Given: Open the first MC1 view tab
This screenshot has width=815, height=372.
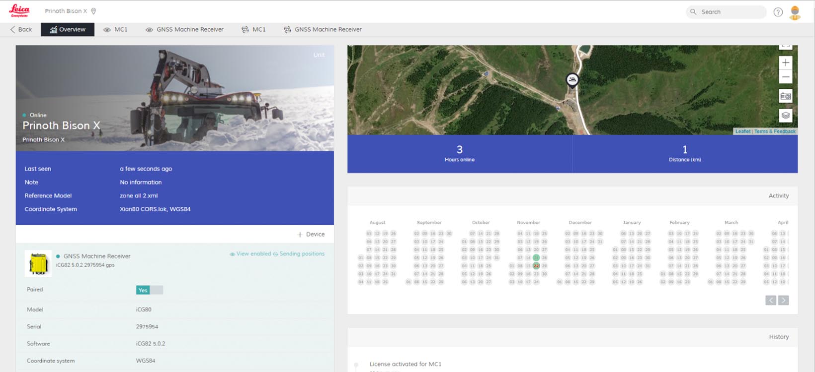Looking at the screenshot, I should pos(115,30).
